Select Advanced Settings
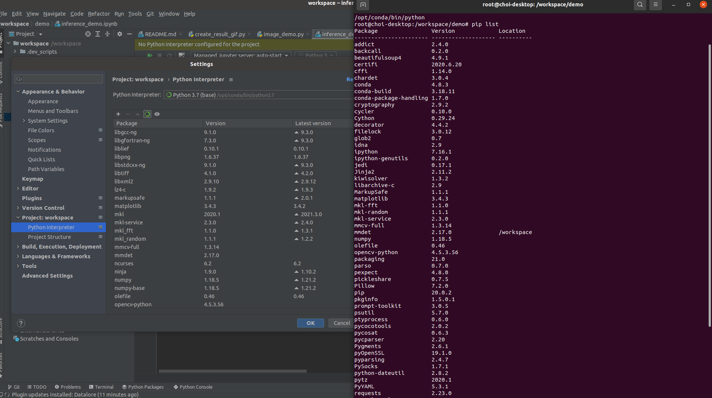The width and height of the screenshot is (712, 398). 47,276
